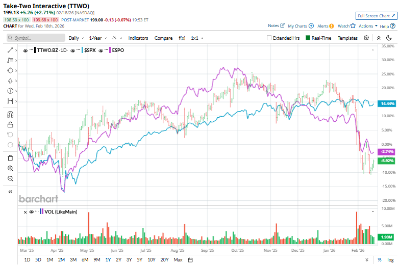Viewport: 399px width, 266px height.
Task: Switch to dark mode moon icon
Action: [x=390, y=38]
